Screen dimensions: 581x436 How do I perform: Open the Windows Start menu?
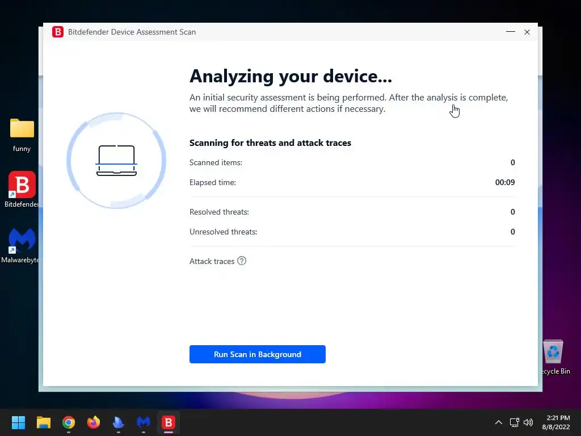[x=18, y=422]
